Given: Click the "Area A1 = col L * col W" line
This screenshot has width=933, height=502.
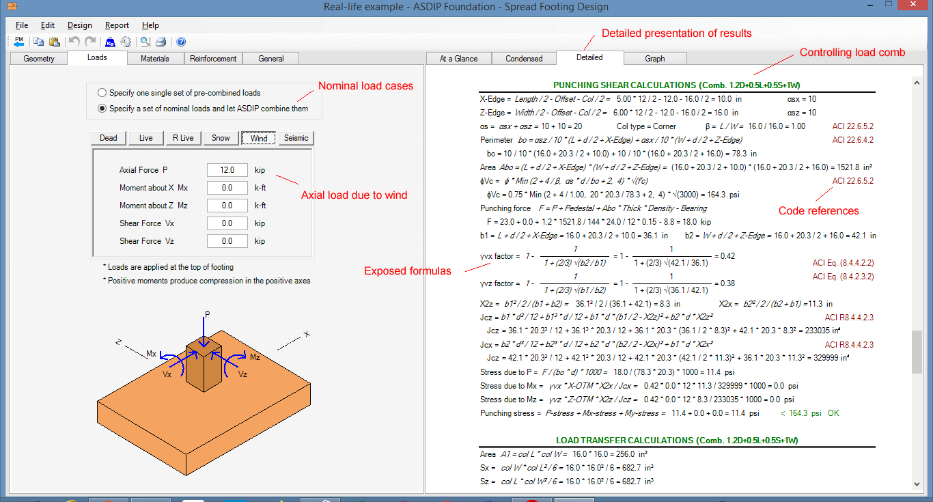Looking at the screenshot, I should 564,454.
